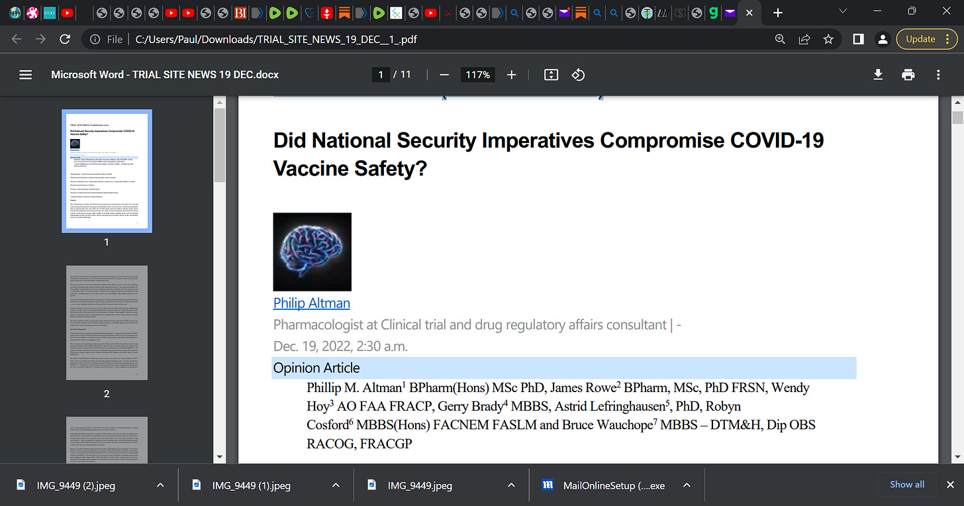Reload the current page

[x=65, y=39]
